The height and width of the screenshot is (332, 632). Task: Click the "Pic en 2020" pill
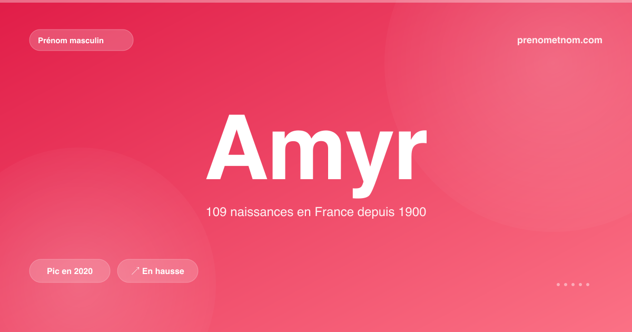[x=70, y=271]
